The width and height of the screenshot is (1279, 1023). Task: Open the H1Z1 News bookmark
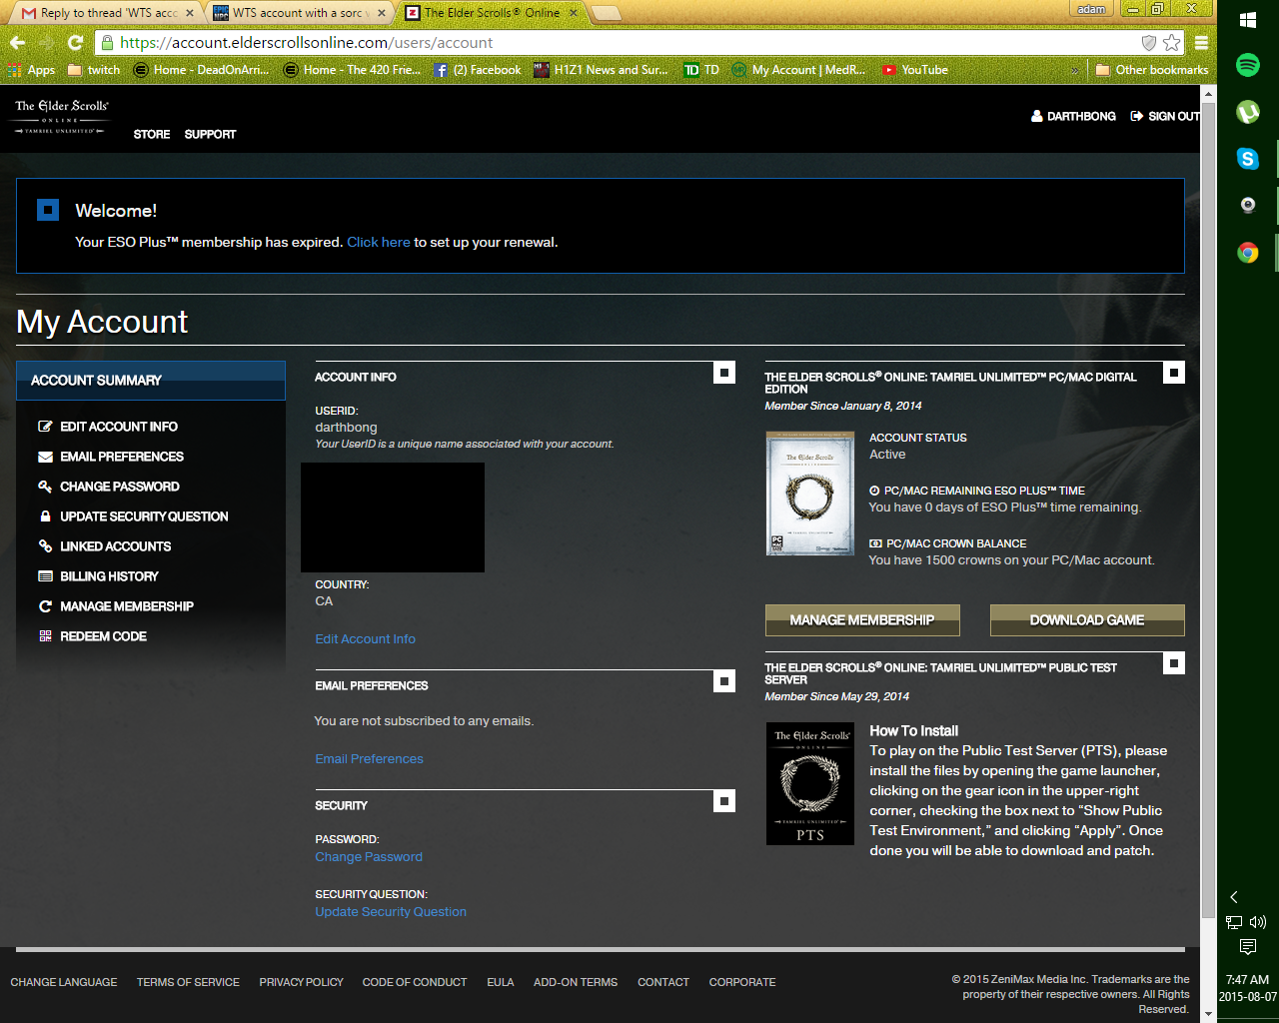pos(601,70)
